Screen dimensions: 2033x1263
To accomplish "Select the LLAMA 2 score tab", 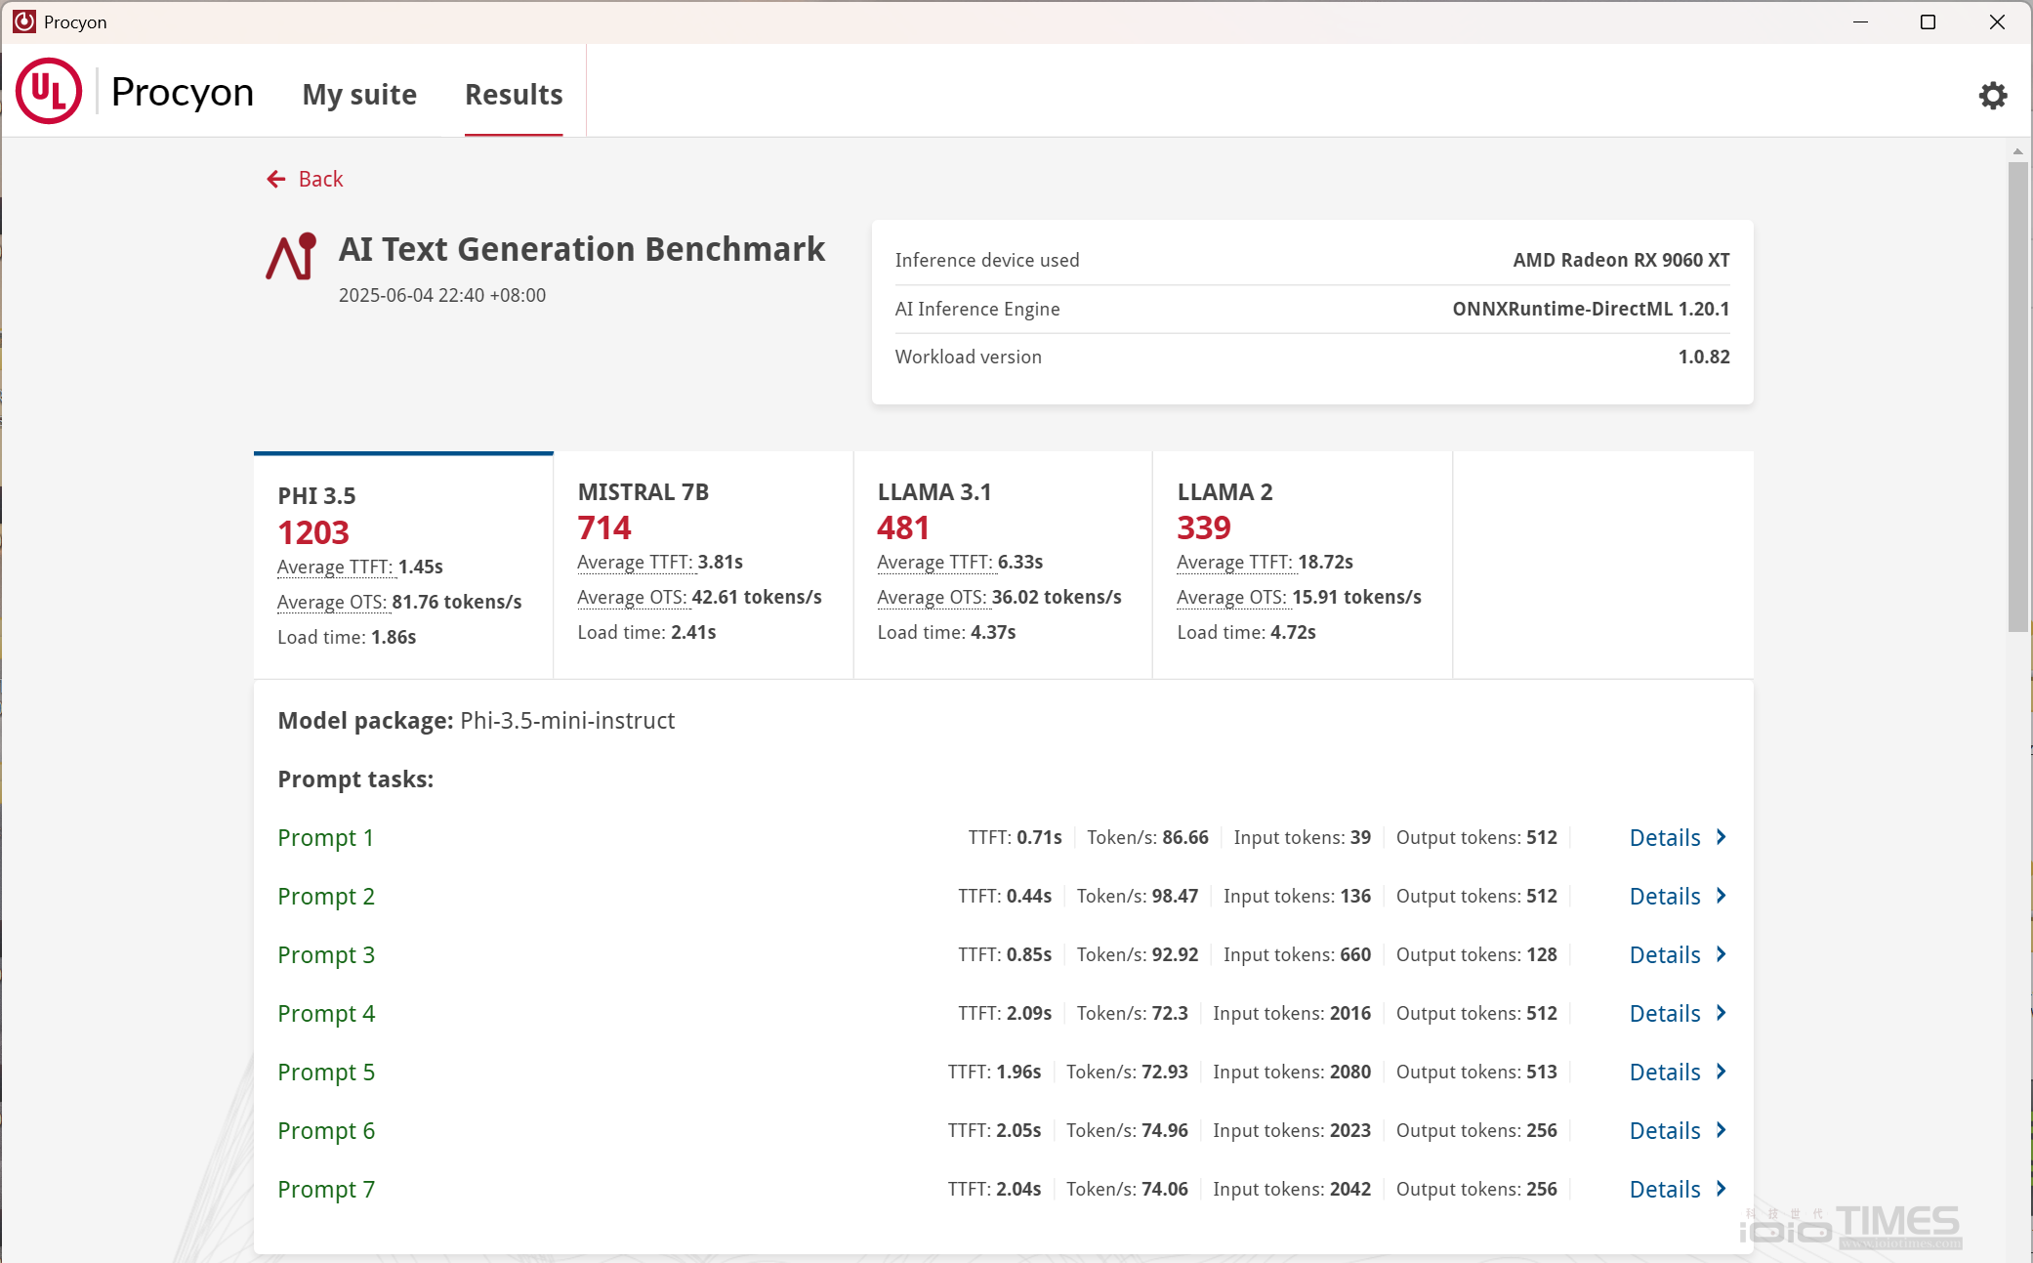I will tap(1303, 566).
